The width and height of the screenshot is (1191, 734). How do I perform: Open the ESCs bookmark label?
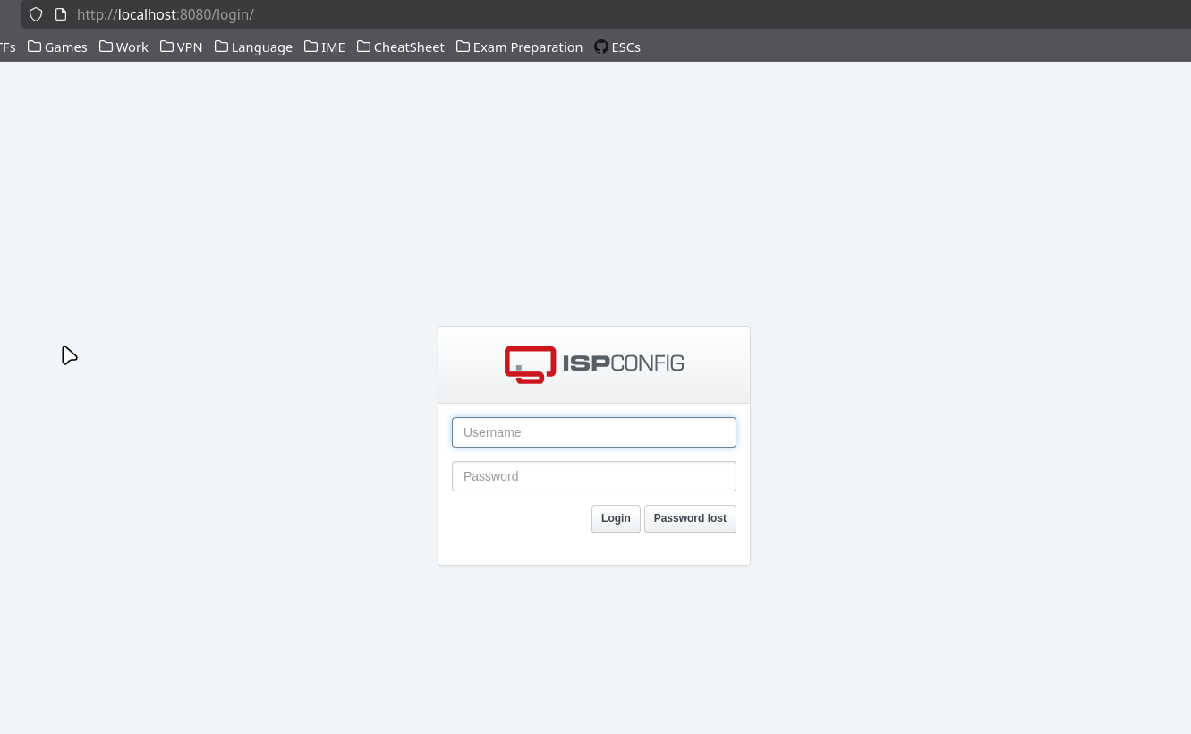(x=625, y=47)
